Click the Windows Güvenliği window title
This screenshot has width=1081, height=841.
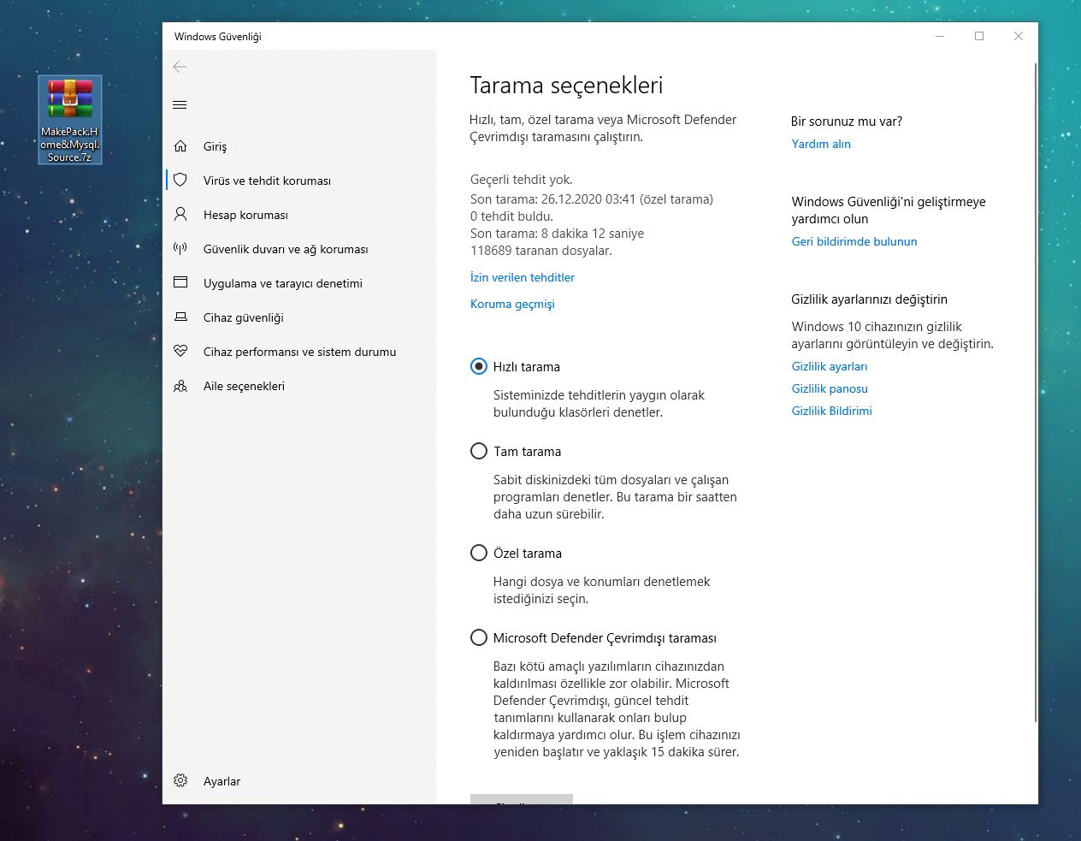pos(218,37)
